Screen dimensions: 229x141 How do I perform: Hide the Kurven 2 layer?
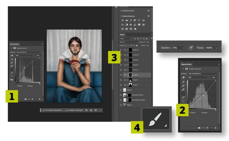(121, 80)
